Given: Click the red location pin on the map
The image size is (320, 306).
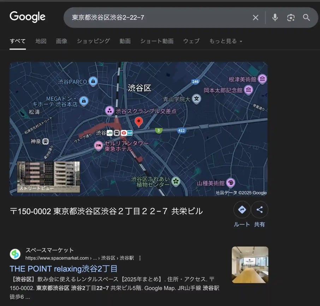Looking at the screenshot, I should click(139, 122).
